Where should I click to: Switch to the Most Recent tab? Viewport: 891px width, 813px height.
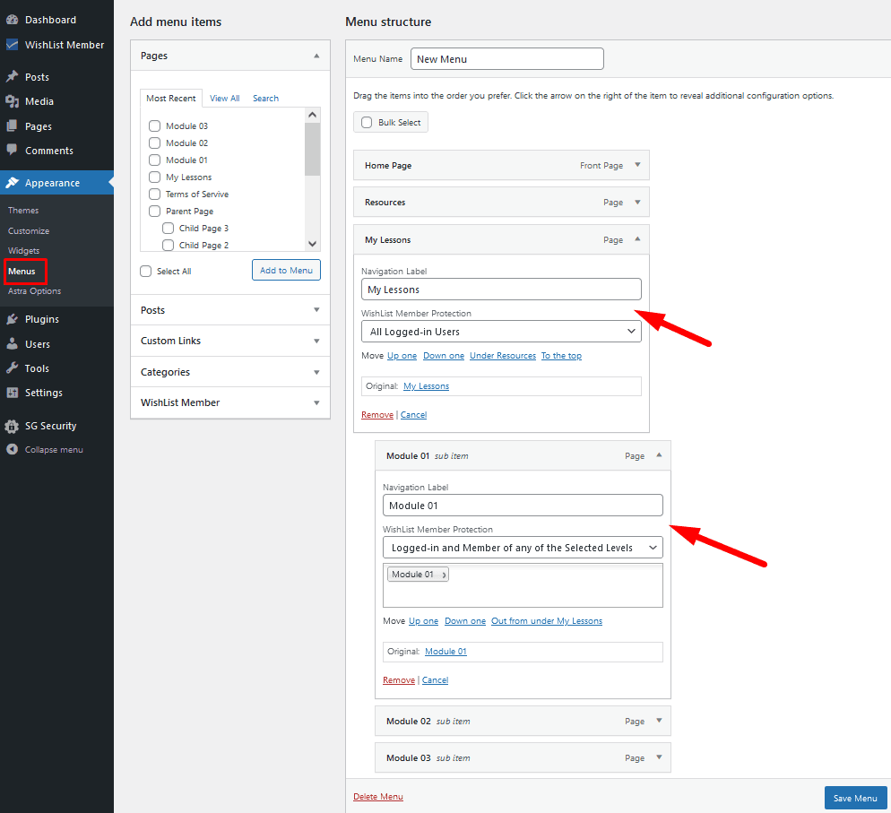point(171,99)
